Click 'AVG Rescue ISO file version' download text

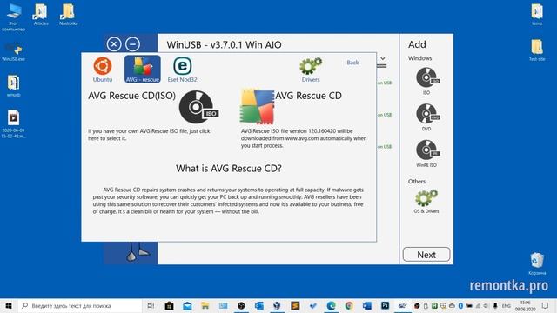pyautogui.click(x=304, y=138)
